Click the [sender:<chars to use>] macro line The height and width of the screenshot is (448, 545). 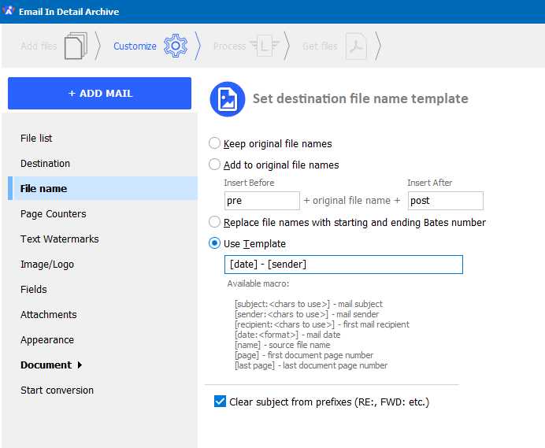(307, 314)
